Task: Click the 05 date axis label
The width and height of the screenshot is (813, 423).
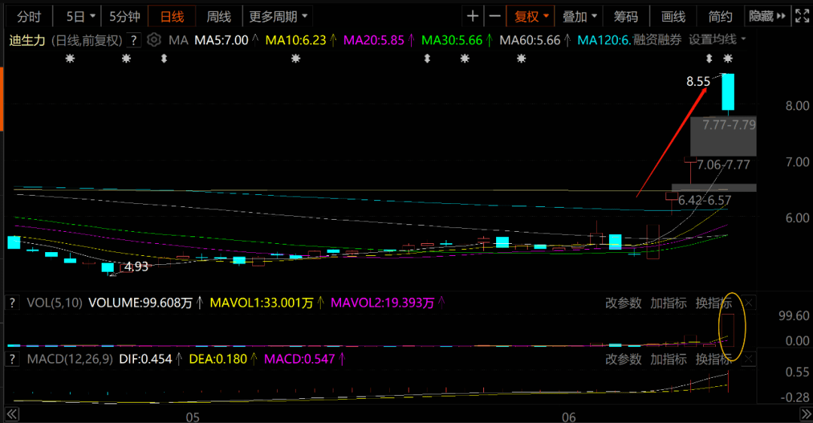Action: (193, 417)
